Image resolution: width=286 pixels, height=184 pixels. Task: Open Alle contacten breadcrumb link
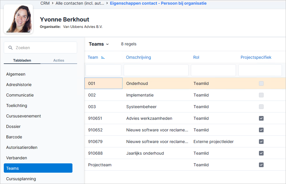tap(80, 3)
